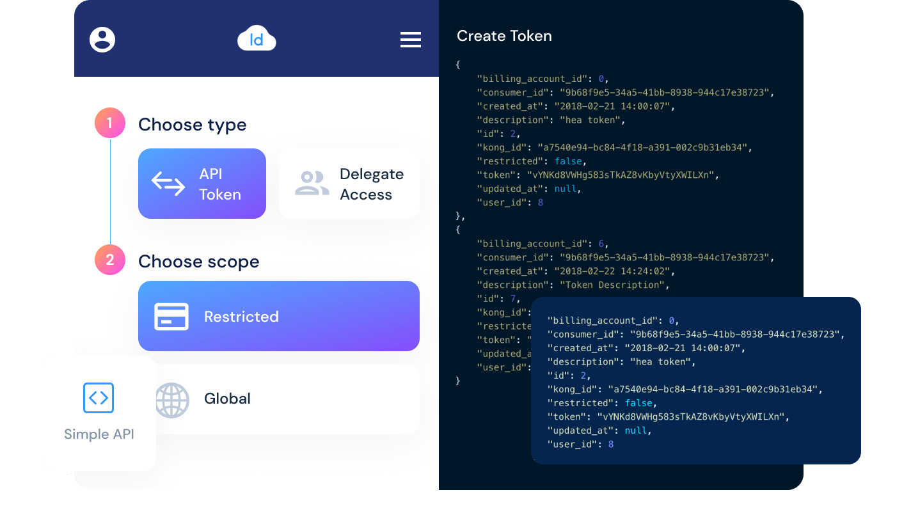Image resolution: width=911 pixels, height=522 pixels.
Task: Click the Choose scope heading
Action: [198, 262]
